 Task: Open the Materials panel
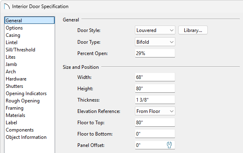30,115
